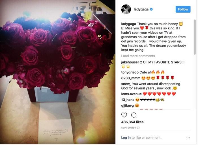Open gjjiknvg commenter profile

click(x=127, y=105)
